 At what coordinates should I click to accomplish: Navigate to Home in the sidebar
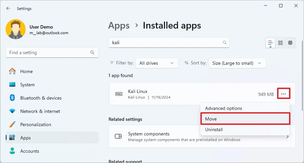26,71
